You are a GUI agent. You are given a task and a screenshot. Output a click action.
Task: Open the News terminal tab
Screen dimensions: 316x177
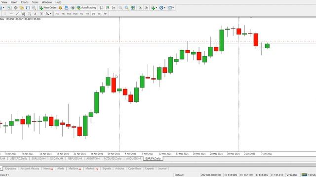pyautogui.click(x=48, y=169)
